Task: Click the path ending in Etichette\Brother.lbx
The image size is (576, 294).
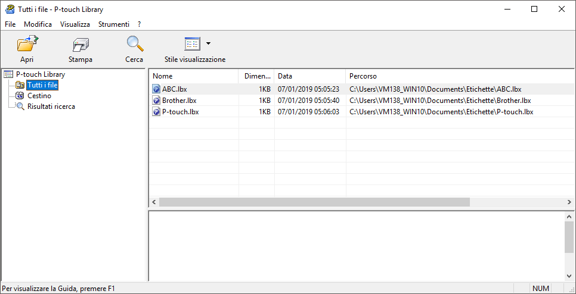Action: (x=440, y=101)
